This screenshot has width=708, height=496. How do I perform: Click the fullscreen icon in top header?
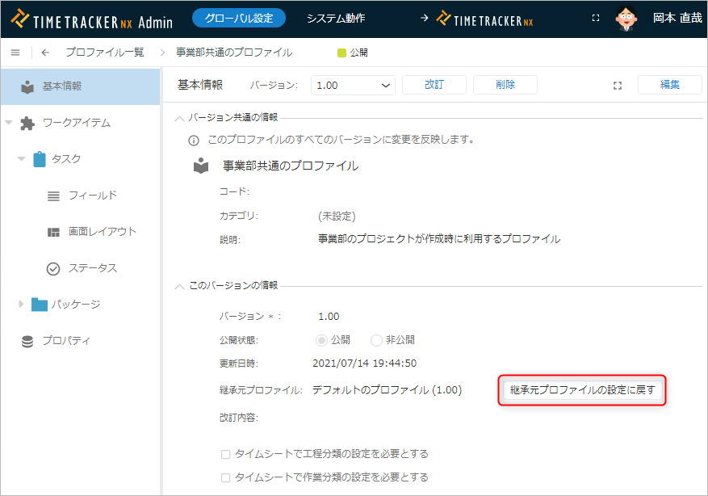click(x=596, y=18)
